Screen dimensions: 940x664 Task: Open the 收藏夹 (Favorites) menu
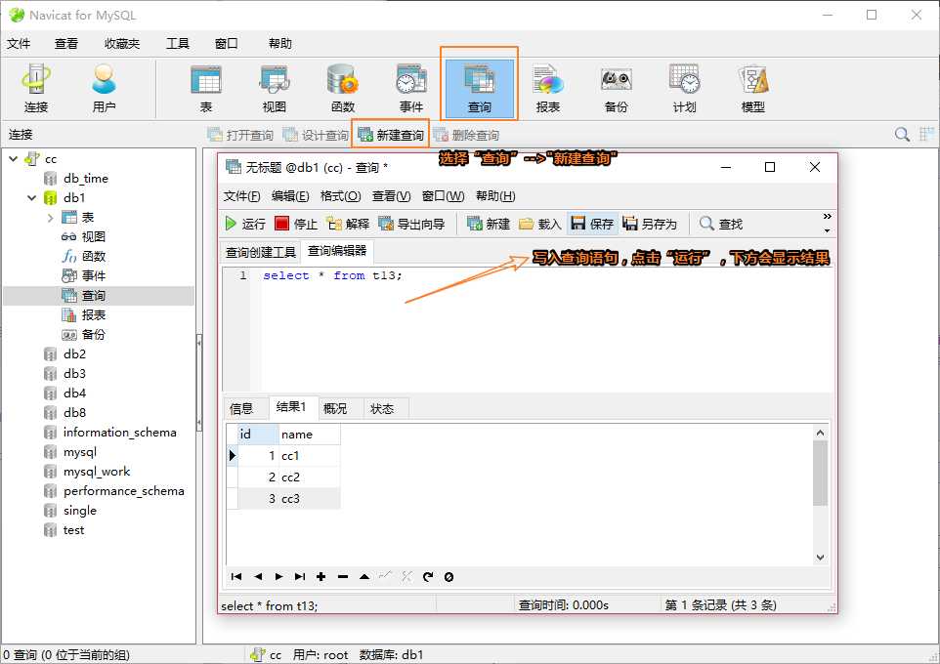pos(122,43)
